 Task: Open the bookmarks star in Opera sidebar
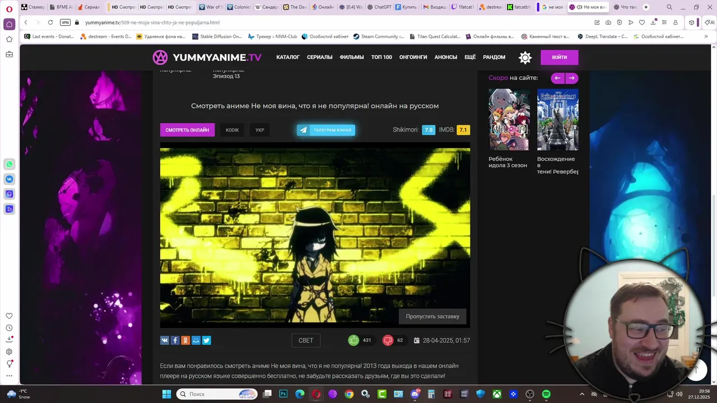[x=9, y=39]
